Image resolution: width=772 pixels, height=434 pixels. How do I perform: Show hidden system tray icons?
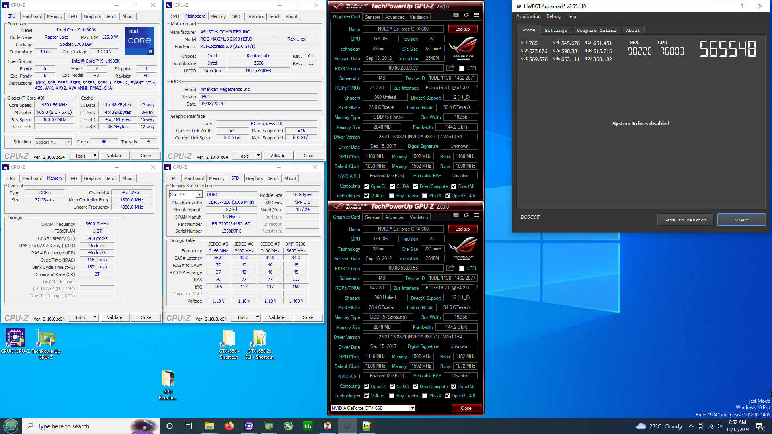pyautogui.click(x=691, y=426)
